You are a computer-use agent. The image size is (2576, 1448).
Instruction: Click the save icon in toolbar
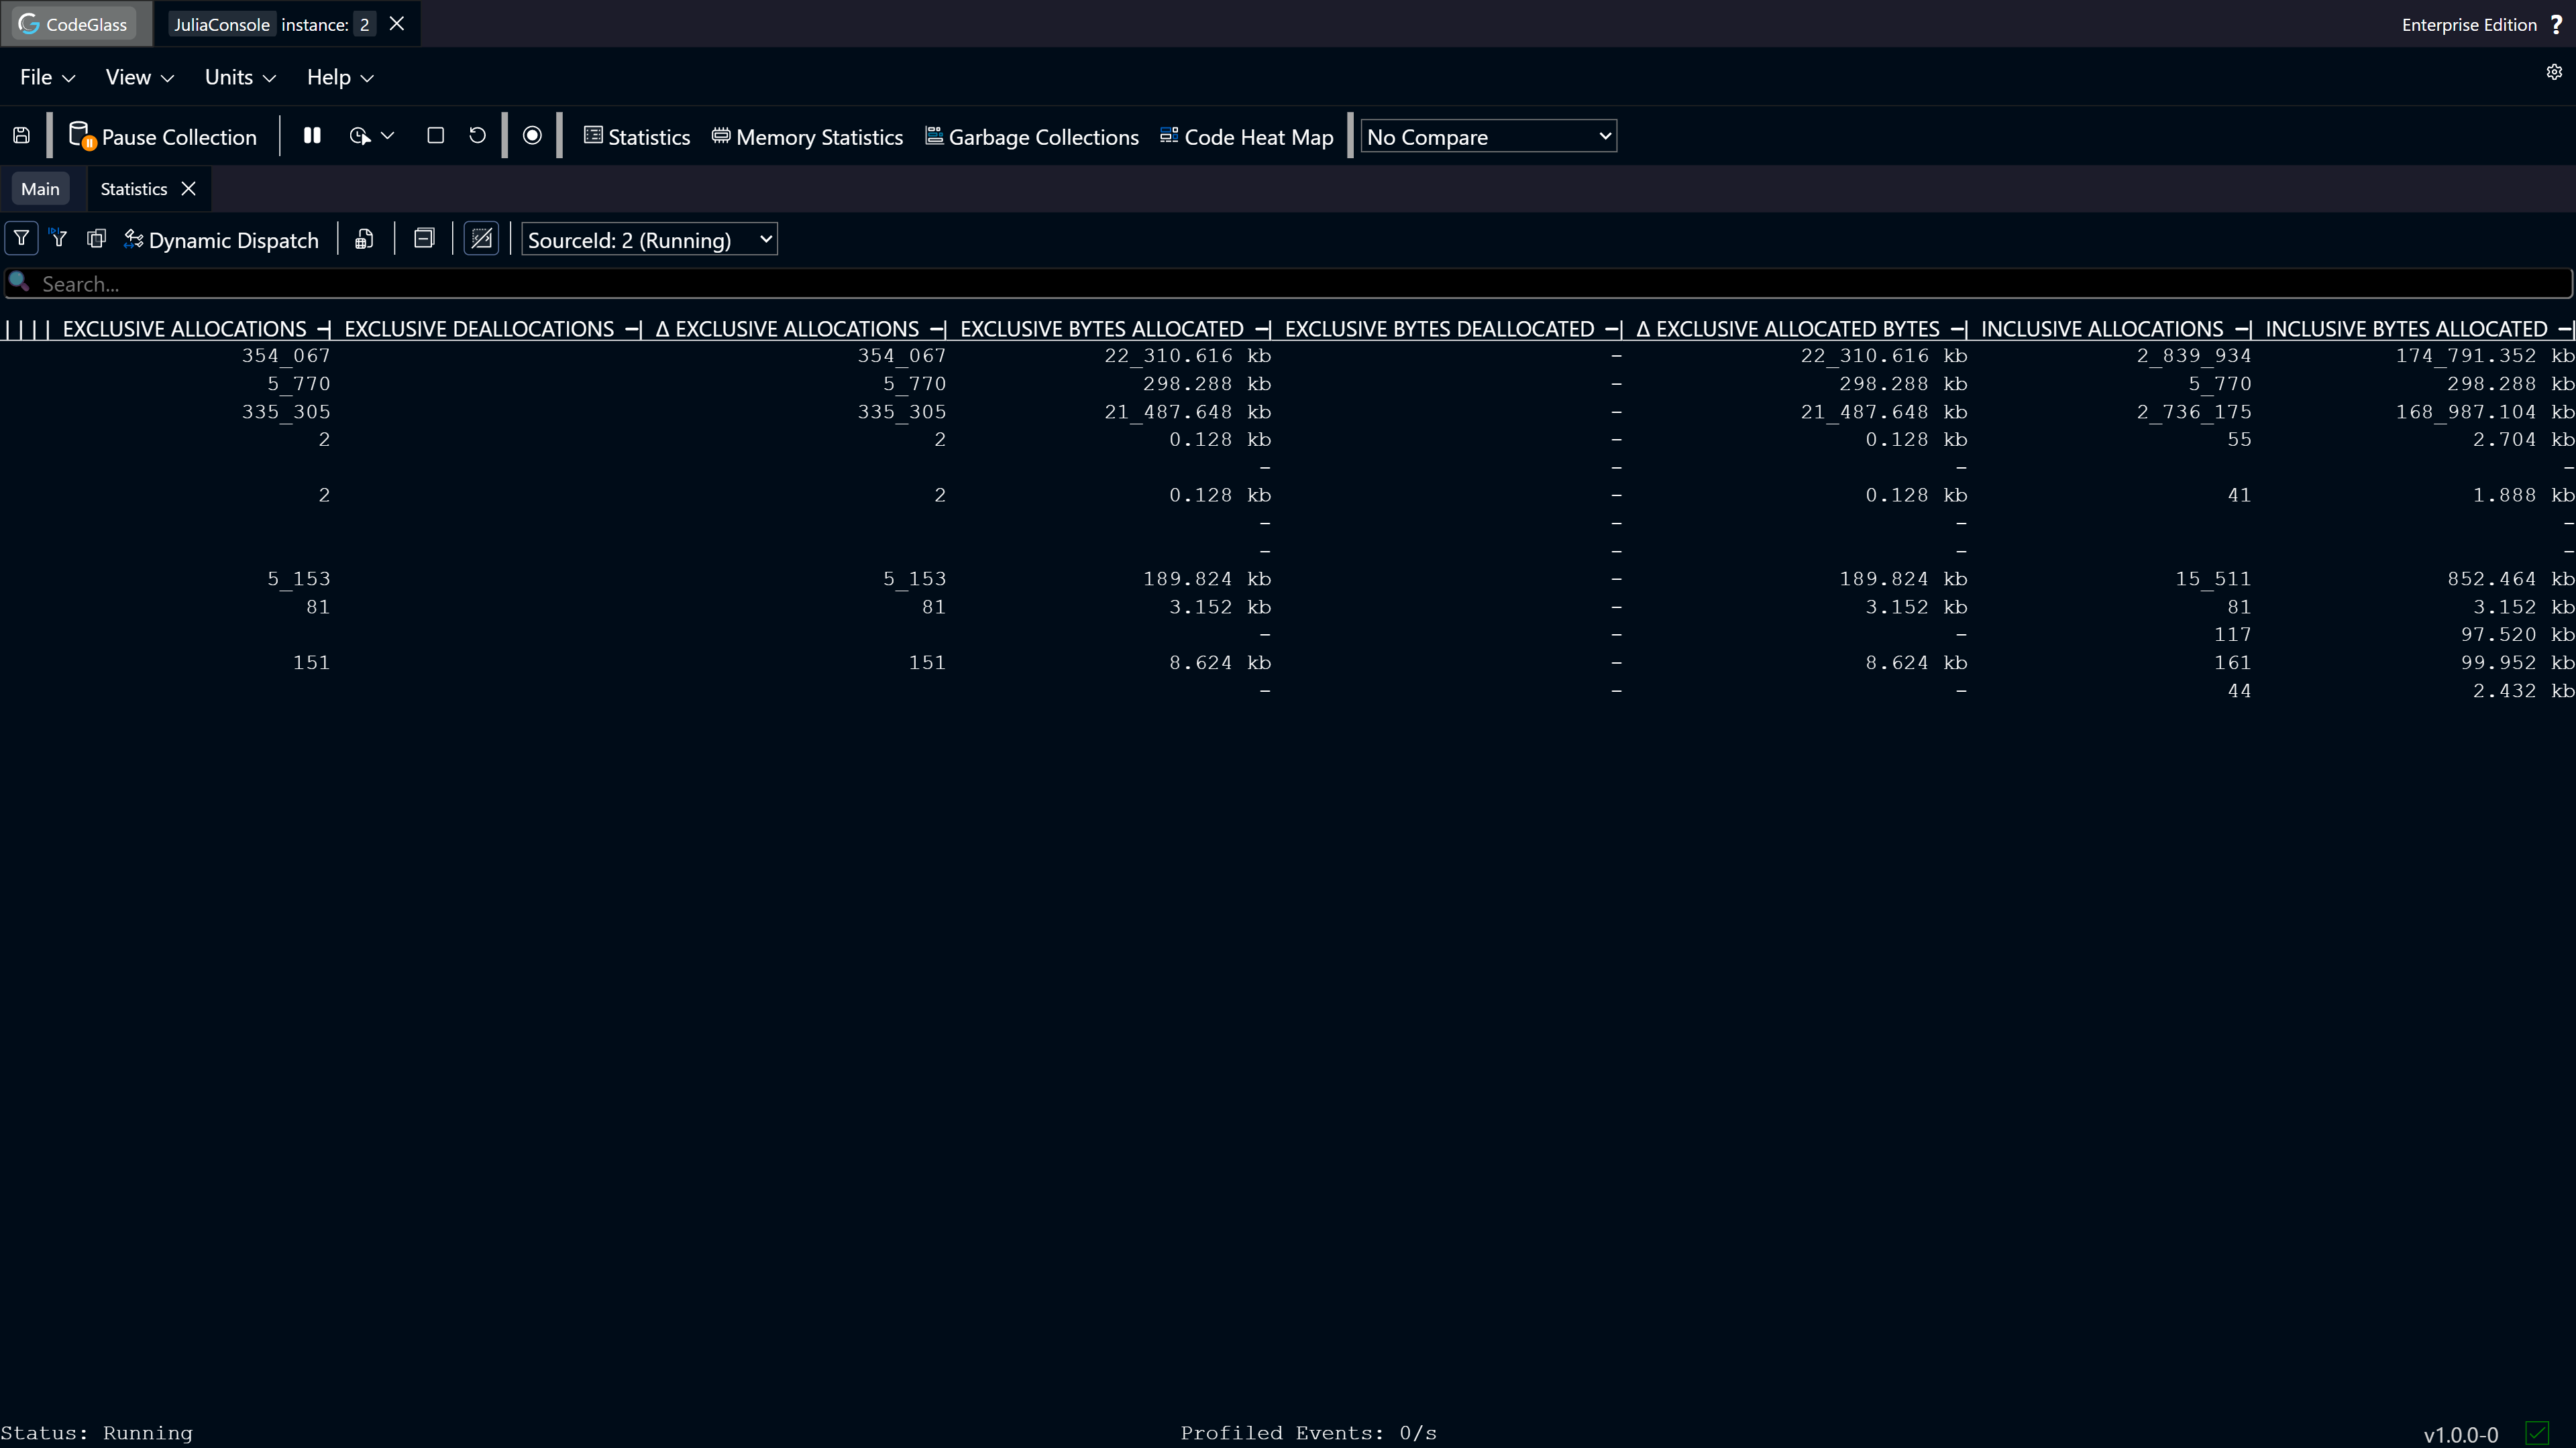[21, 136]
